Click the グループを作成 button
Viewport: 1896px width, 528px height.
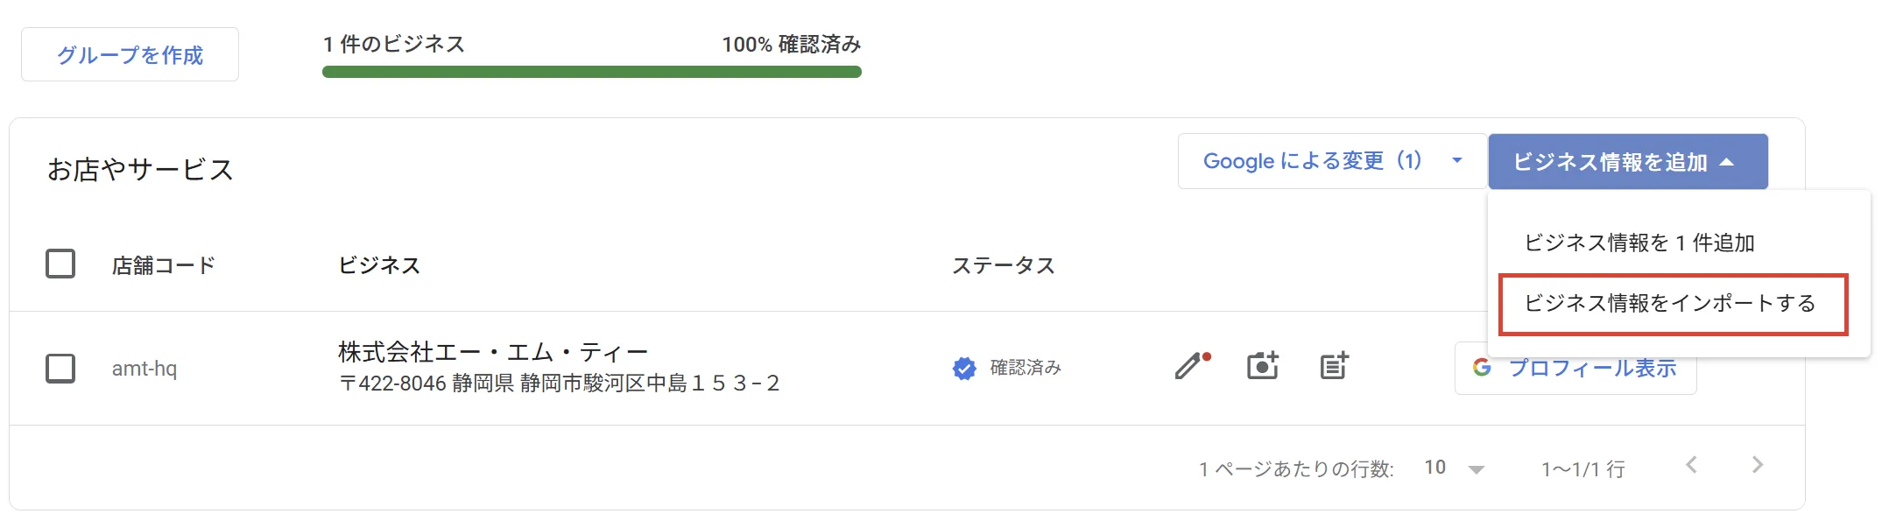pyautogui.click(x=130, y=55)
